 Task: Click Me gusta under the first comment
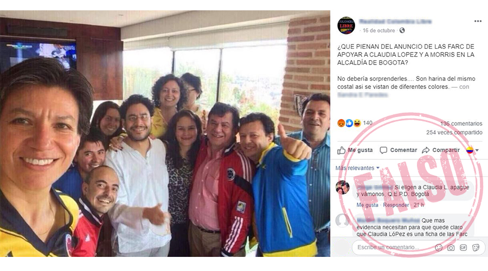pos(367,205)
